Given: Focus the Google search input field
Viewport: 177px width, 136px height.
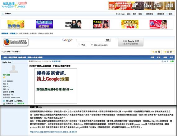Looking at the screenshot, I should [x=91, y=40].
